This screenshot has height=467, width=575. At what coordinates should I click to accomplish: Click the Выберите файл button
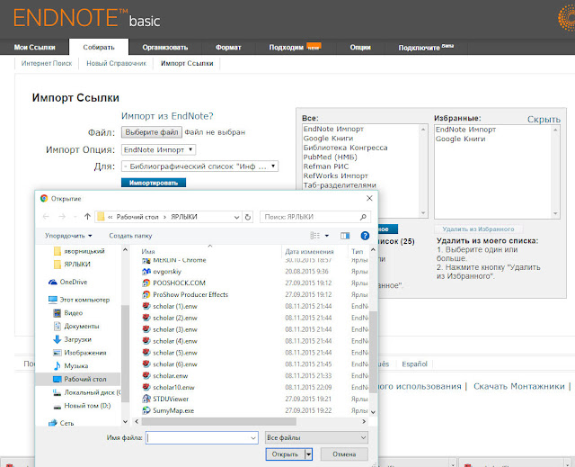(152, 132)
